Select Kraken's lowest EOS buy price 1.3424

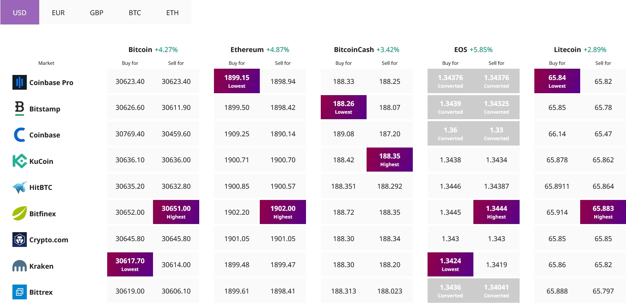click(x=450, y=264)
